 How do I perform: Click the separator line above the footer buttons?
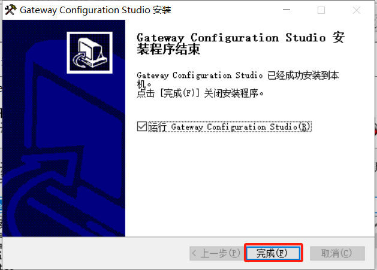coord(188,237)
